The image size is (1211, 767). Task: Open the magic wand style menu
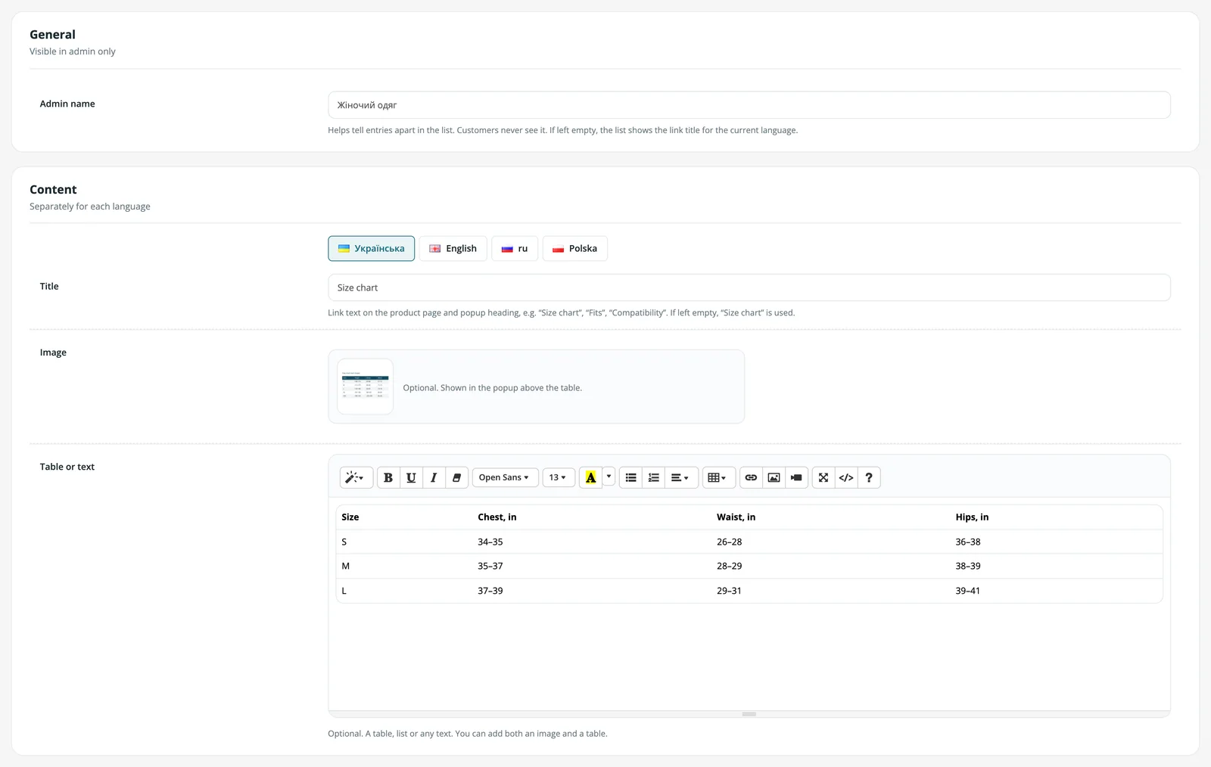coord(356,477)
